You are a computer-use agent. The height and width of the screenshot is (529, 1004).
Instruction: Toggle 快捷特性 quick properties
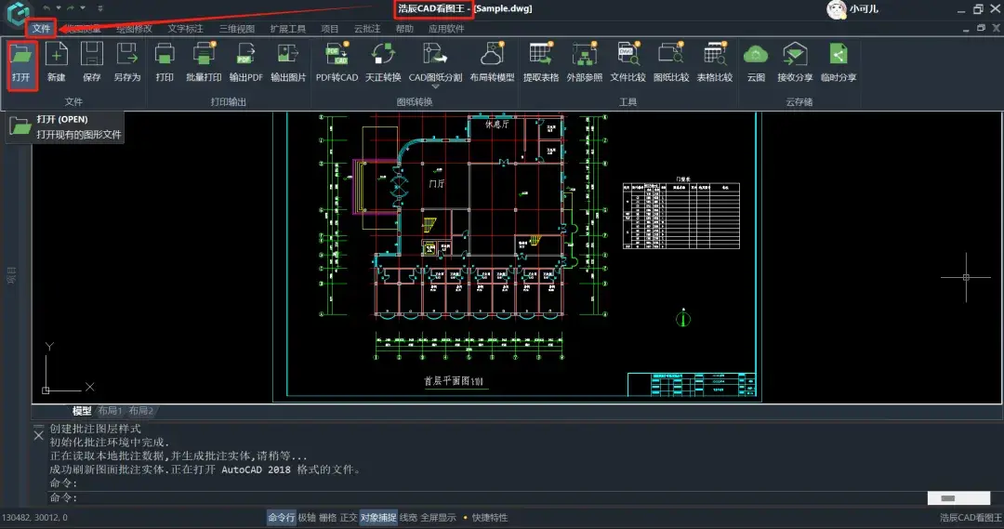[x=490, y=518]
